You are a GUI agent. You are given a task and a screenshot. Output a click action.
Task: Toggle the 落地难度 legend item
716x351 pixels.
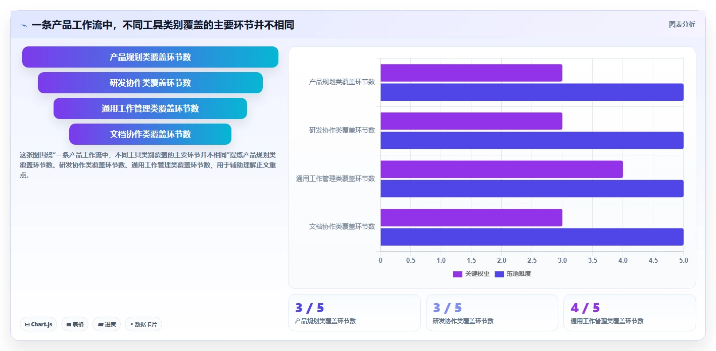[x=512, y=274]
